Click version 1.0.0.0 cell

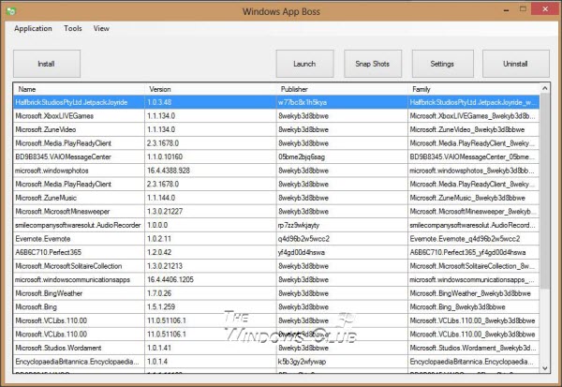coord(211,225)
